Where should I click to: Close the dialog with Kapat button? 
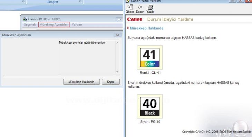(x=111, y=82)
